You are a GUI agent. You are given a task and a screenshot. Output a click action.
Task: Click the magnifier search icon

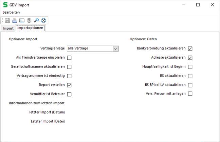click(x=36, y=20)
